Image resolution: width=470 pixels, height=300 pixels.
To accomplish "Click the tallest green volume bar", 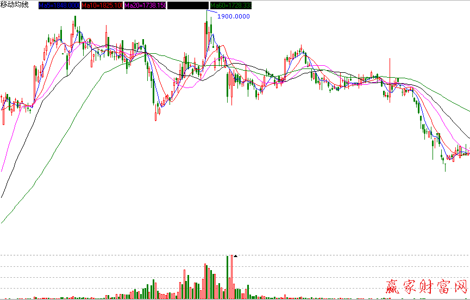I will click(227, 277).
